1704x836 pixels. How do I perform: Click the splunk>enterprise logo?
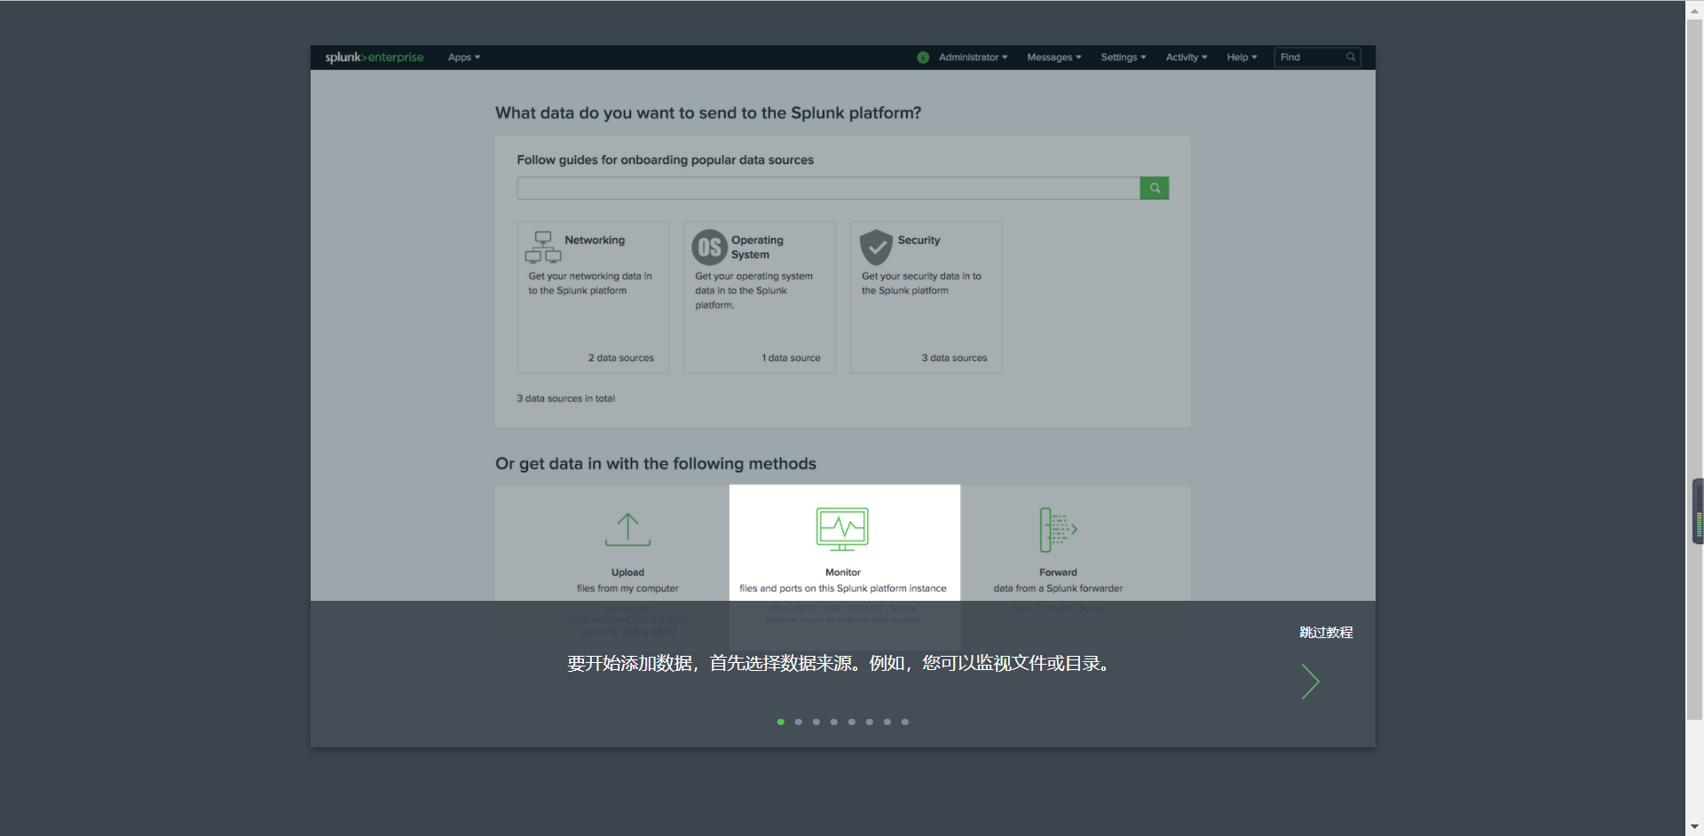pyautogui.click(x=375, y=58)
